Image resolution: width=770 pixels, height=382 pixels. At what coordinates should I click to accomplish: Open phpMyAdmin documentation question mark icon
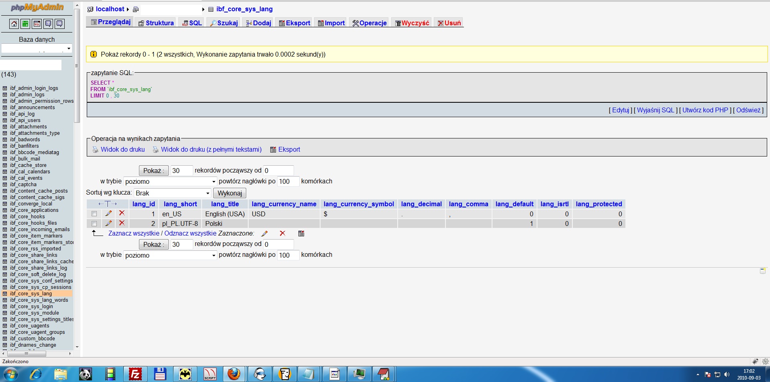(x=48, y=24)
